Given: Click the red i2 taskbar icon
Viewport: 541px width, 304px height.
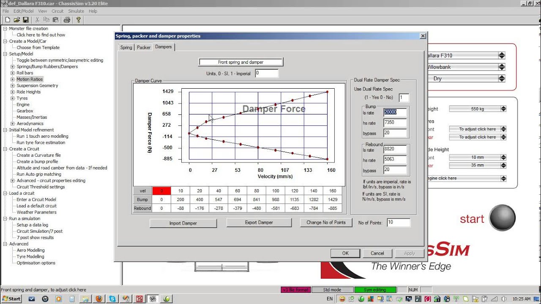Looking at the screenshot, I should [139, 299].
